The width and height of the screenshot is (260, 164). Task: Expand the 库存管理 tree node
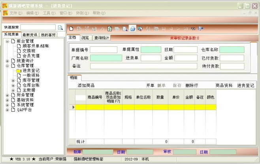pyautogui.click(x=13, y=81)
